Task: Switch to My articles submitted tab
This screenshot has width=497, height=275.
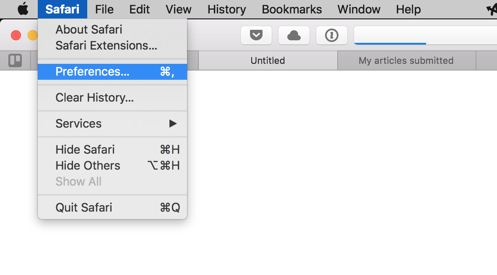Action: coord(407,60)
